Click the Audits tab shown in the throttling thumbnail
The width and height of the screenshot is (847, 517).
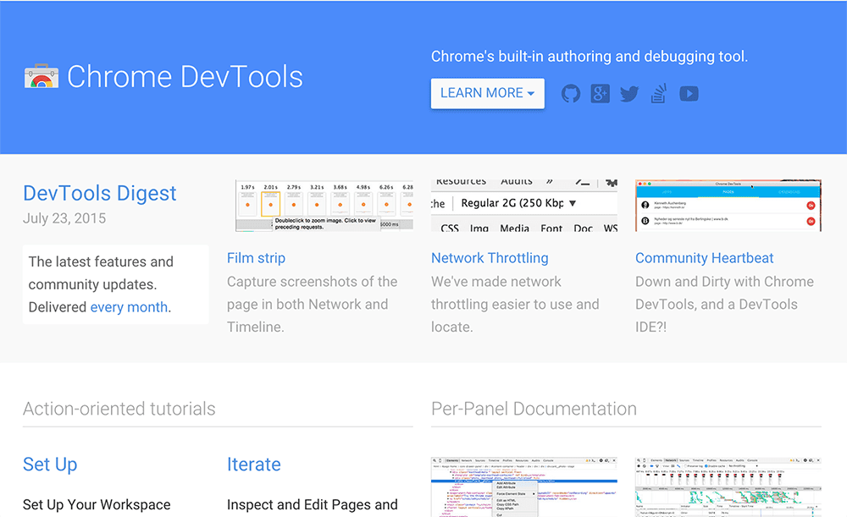(x=517, y=181)
